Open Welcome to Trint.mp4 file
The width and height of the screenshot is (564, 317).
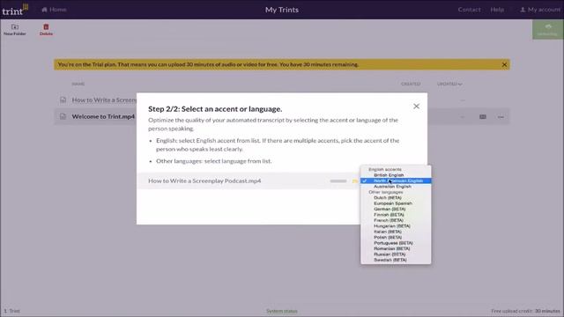click(103, 116)
